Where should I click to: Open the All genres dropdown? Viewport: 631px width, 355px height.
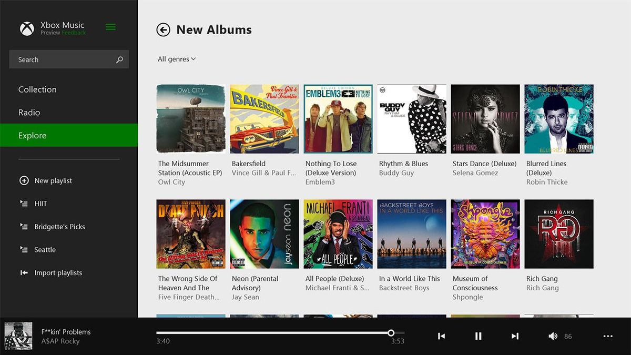coord(177,59)
